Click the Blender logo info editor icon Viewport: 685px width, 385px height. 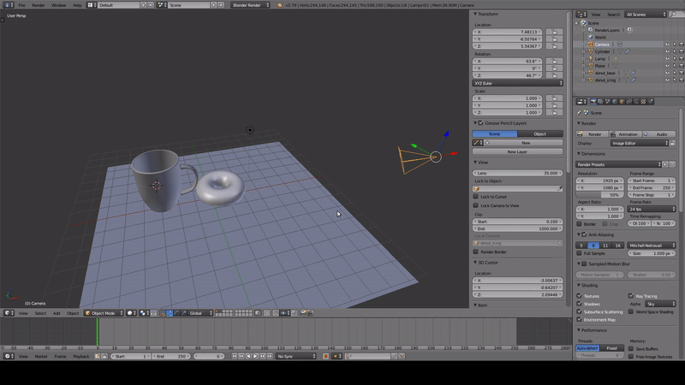pos(7,5)
